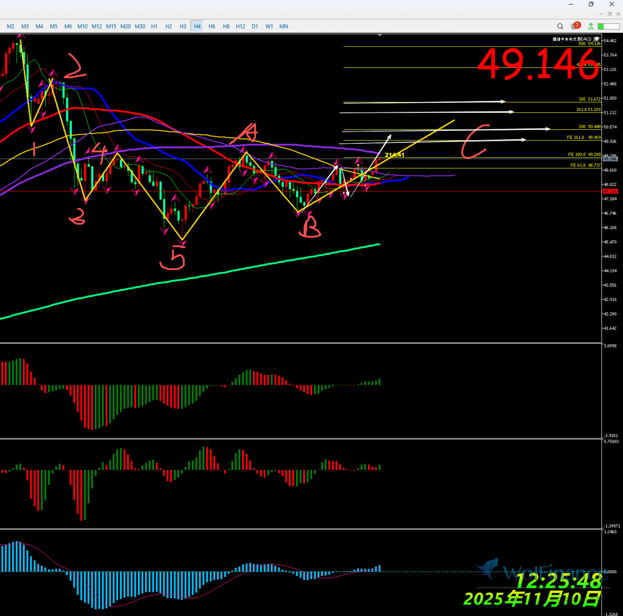Switch to the M2 timeframe

[x=10, y=26]
